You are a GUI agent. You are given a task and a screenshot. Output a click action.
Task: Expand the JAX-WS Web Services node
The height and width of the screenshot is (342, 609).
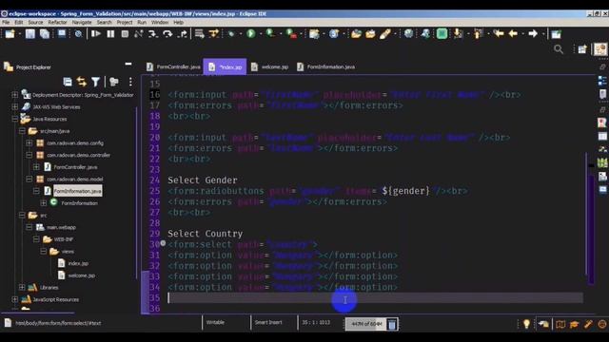(15, 106)
